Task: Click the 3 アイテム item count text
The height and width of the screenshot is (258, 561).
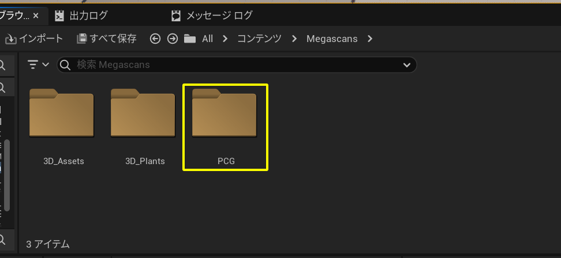Action: pos(48,244)
